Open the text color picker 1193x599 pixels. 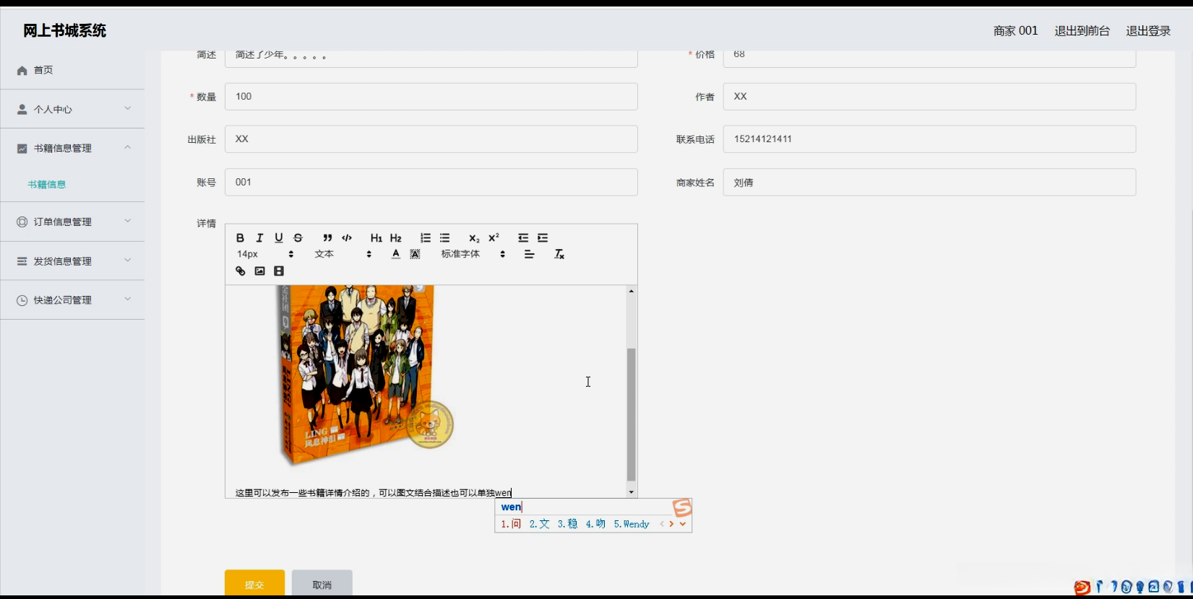pyautogui.click(x=396, y=254)
